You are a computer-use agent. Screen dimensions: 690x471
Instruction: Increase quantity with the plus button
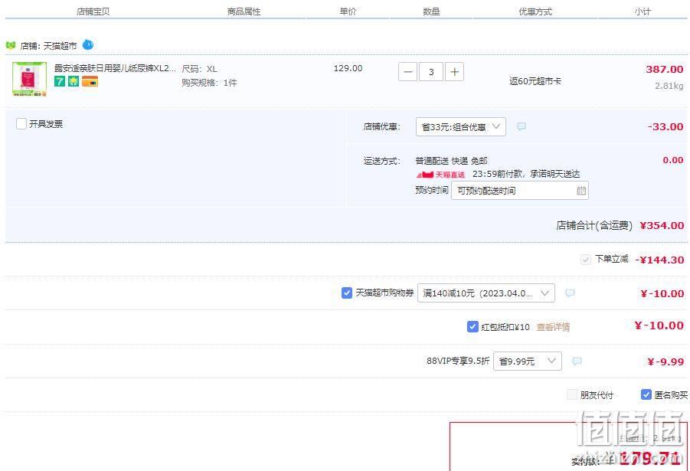[455, 72]
